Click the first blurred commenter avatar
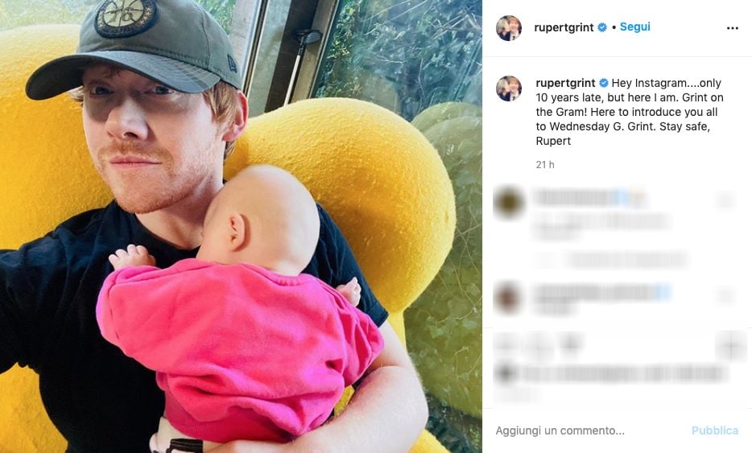The image size is (752, 453). click(508, 202)
